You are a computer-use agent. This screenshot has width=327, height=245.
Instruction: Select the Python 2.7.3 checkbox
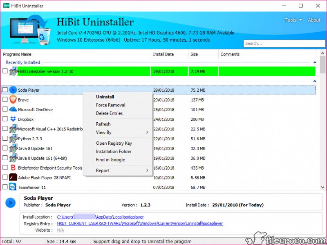pyautogui.click(x=5, y=138)
